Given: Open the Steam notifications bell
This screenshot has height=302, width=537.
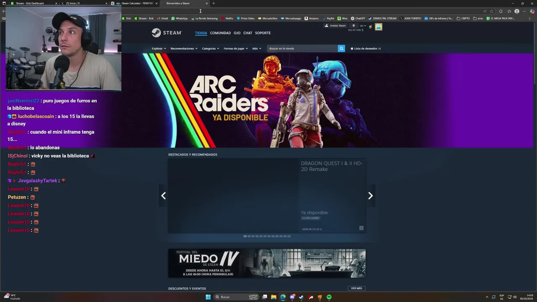Looking at the screenshot, I should tap(353, 26).
